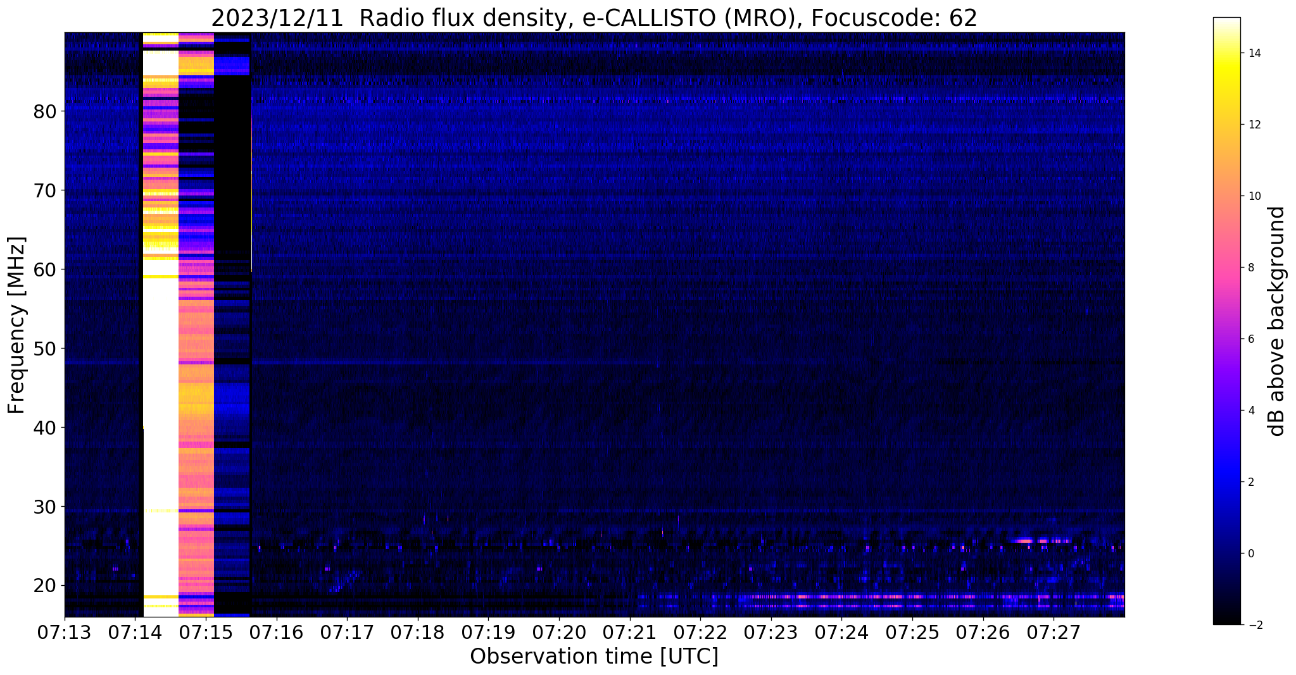Viewport: 1296px width, 675px height.
Task: Click the 30 MHz frequency tick label
Action: click(45, 507)
